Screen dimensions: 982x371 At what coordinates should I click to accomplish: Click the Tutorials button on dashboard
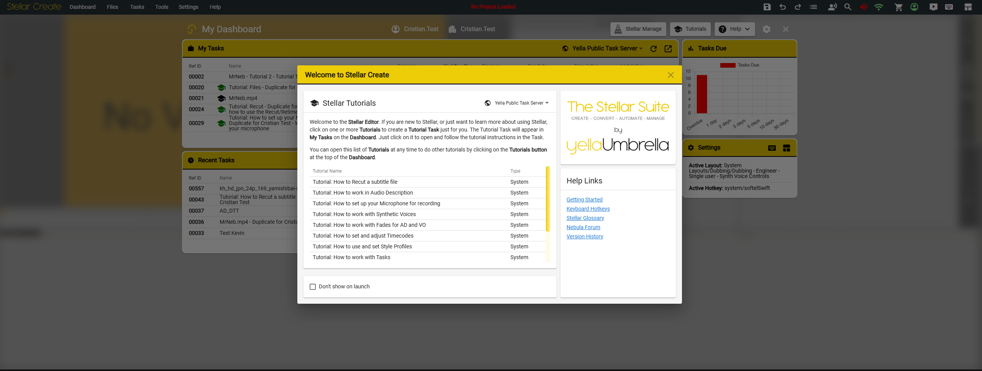pos(690,29)
